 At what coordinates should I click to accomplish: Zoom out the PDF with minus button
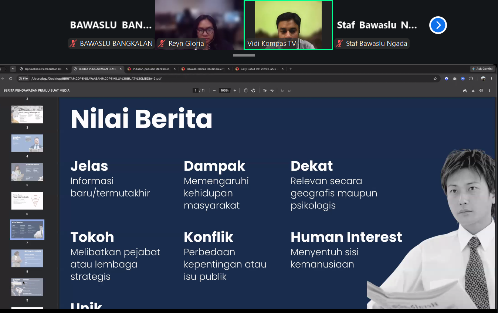coord(214,91)
